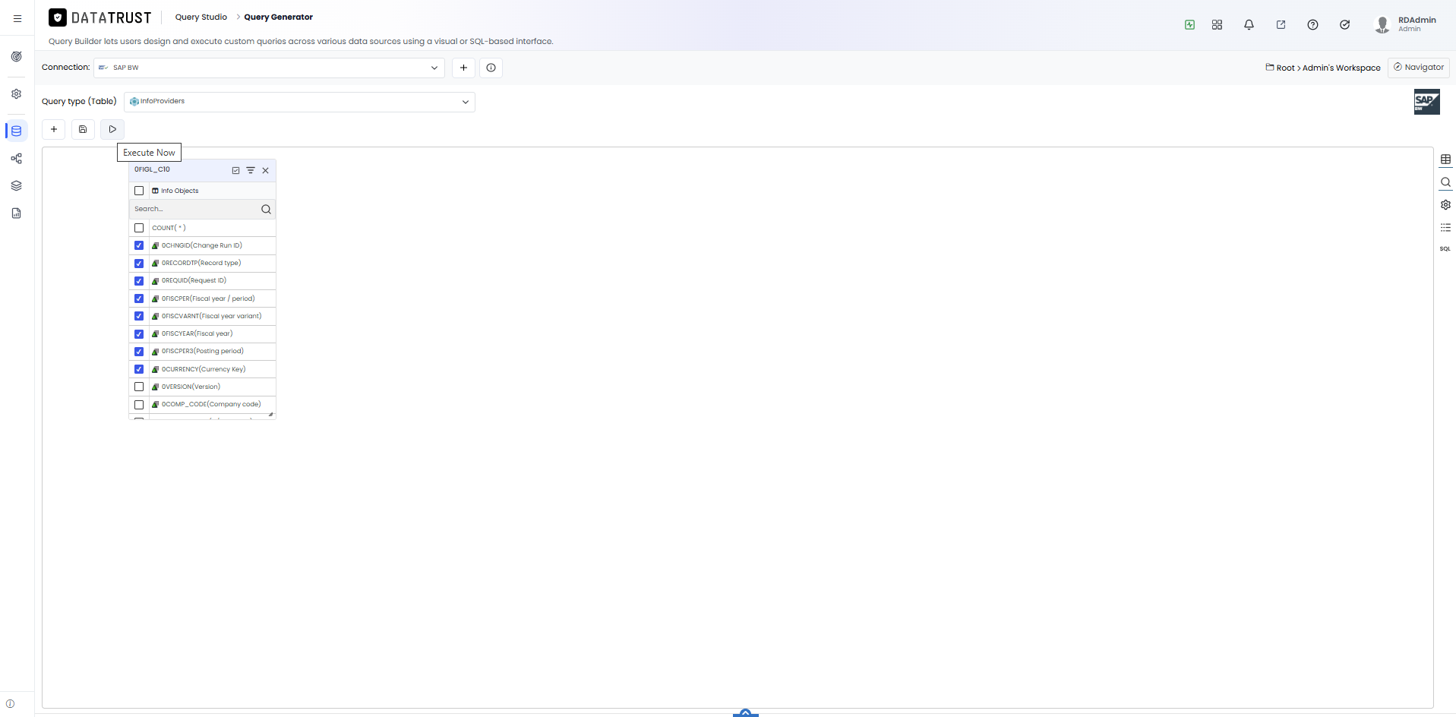Click Query Generator breadcrumb

278,17
